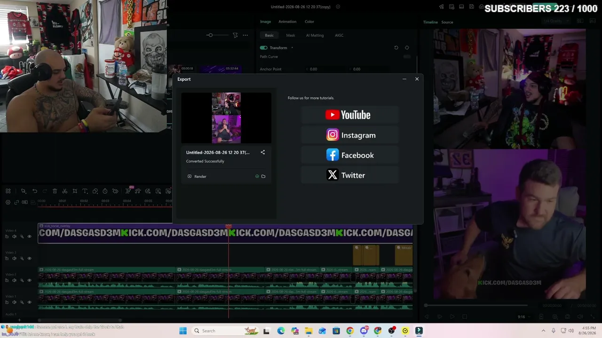Mute the Video 4 track
This screenshot has height=338, width=602.
pyautogui.click(x=14, y=237)
